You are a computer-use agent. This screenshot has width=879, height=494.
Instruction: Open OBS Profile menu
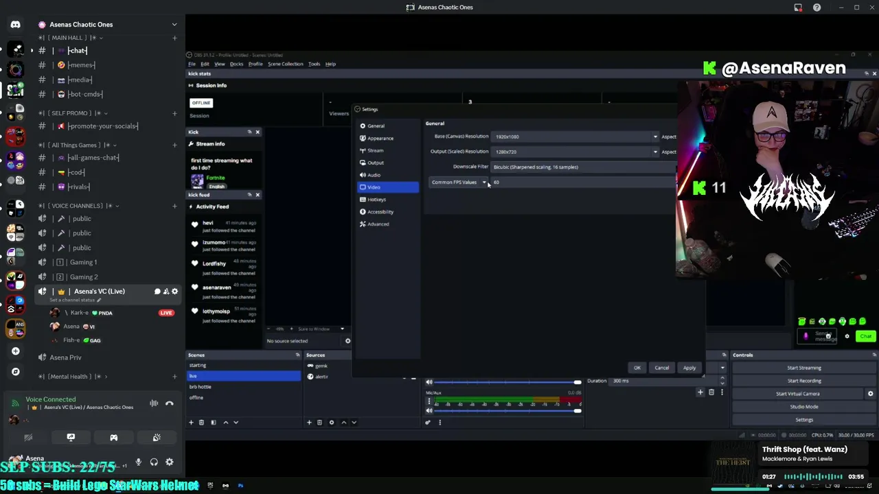(255, 64)
